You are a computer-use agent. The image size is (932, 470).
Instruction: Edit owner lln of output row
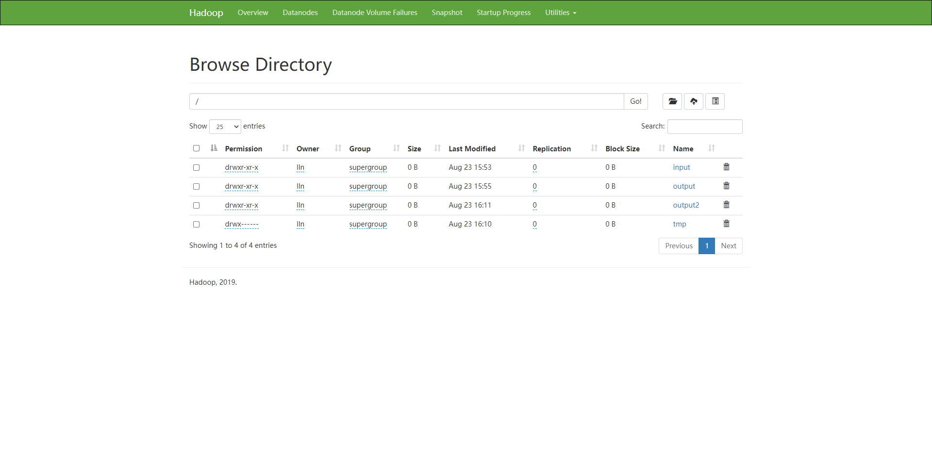[x=300, y=186]
